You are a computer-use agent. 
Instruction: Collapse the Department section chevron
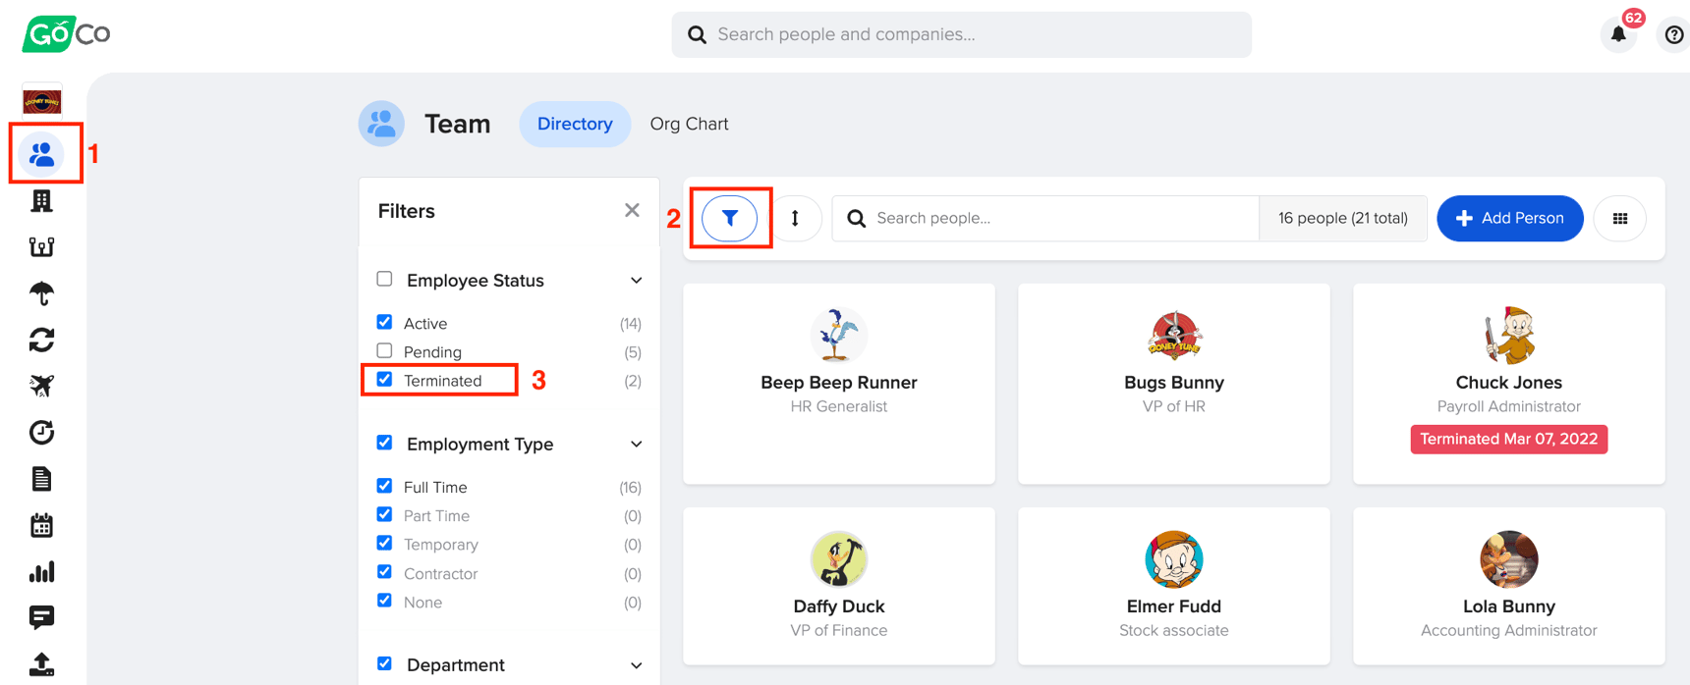(x=636, y=665)
